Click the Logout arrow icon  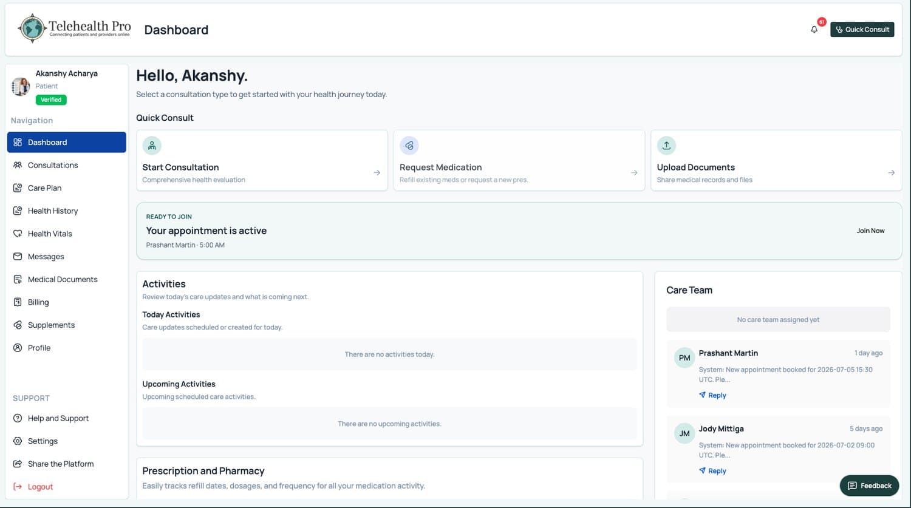tap(18, 487)
